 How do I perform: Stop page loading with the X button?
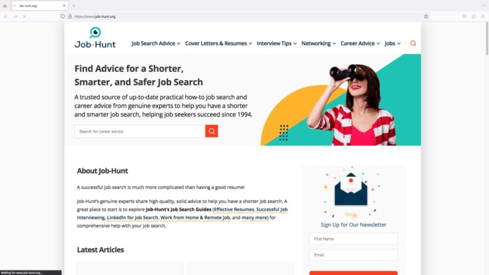pyautogui.click(x=24, y=17)
